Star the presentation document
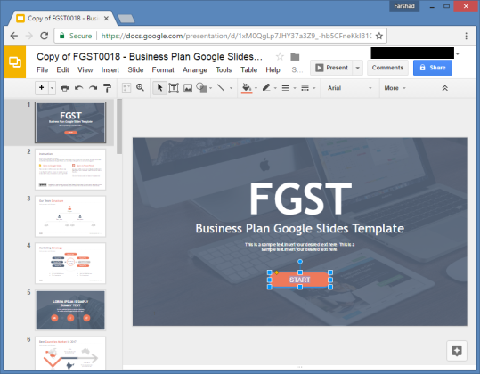Image resolution: width=480 pixels, height=374 pixels. point(280,57)
